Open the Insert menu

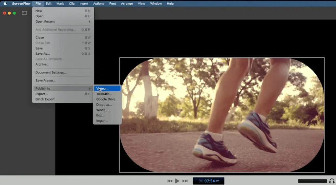(84, 3)
